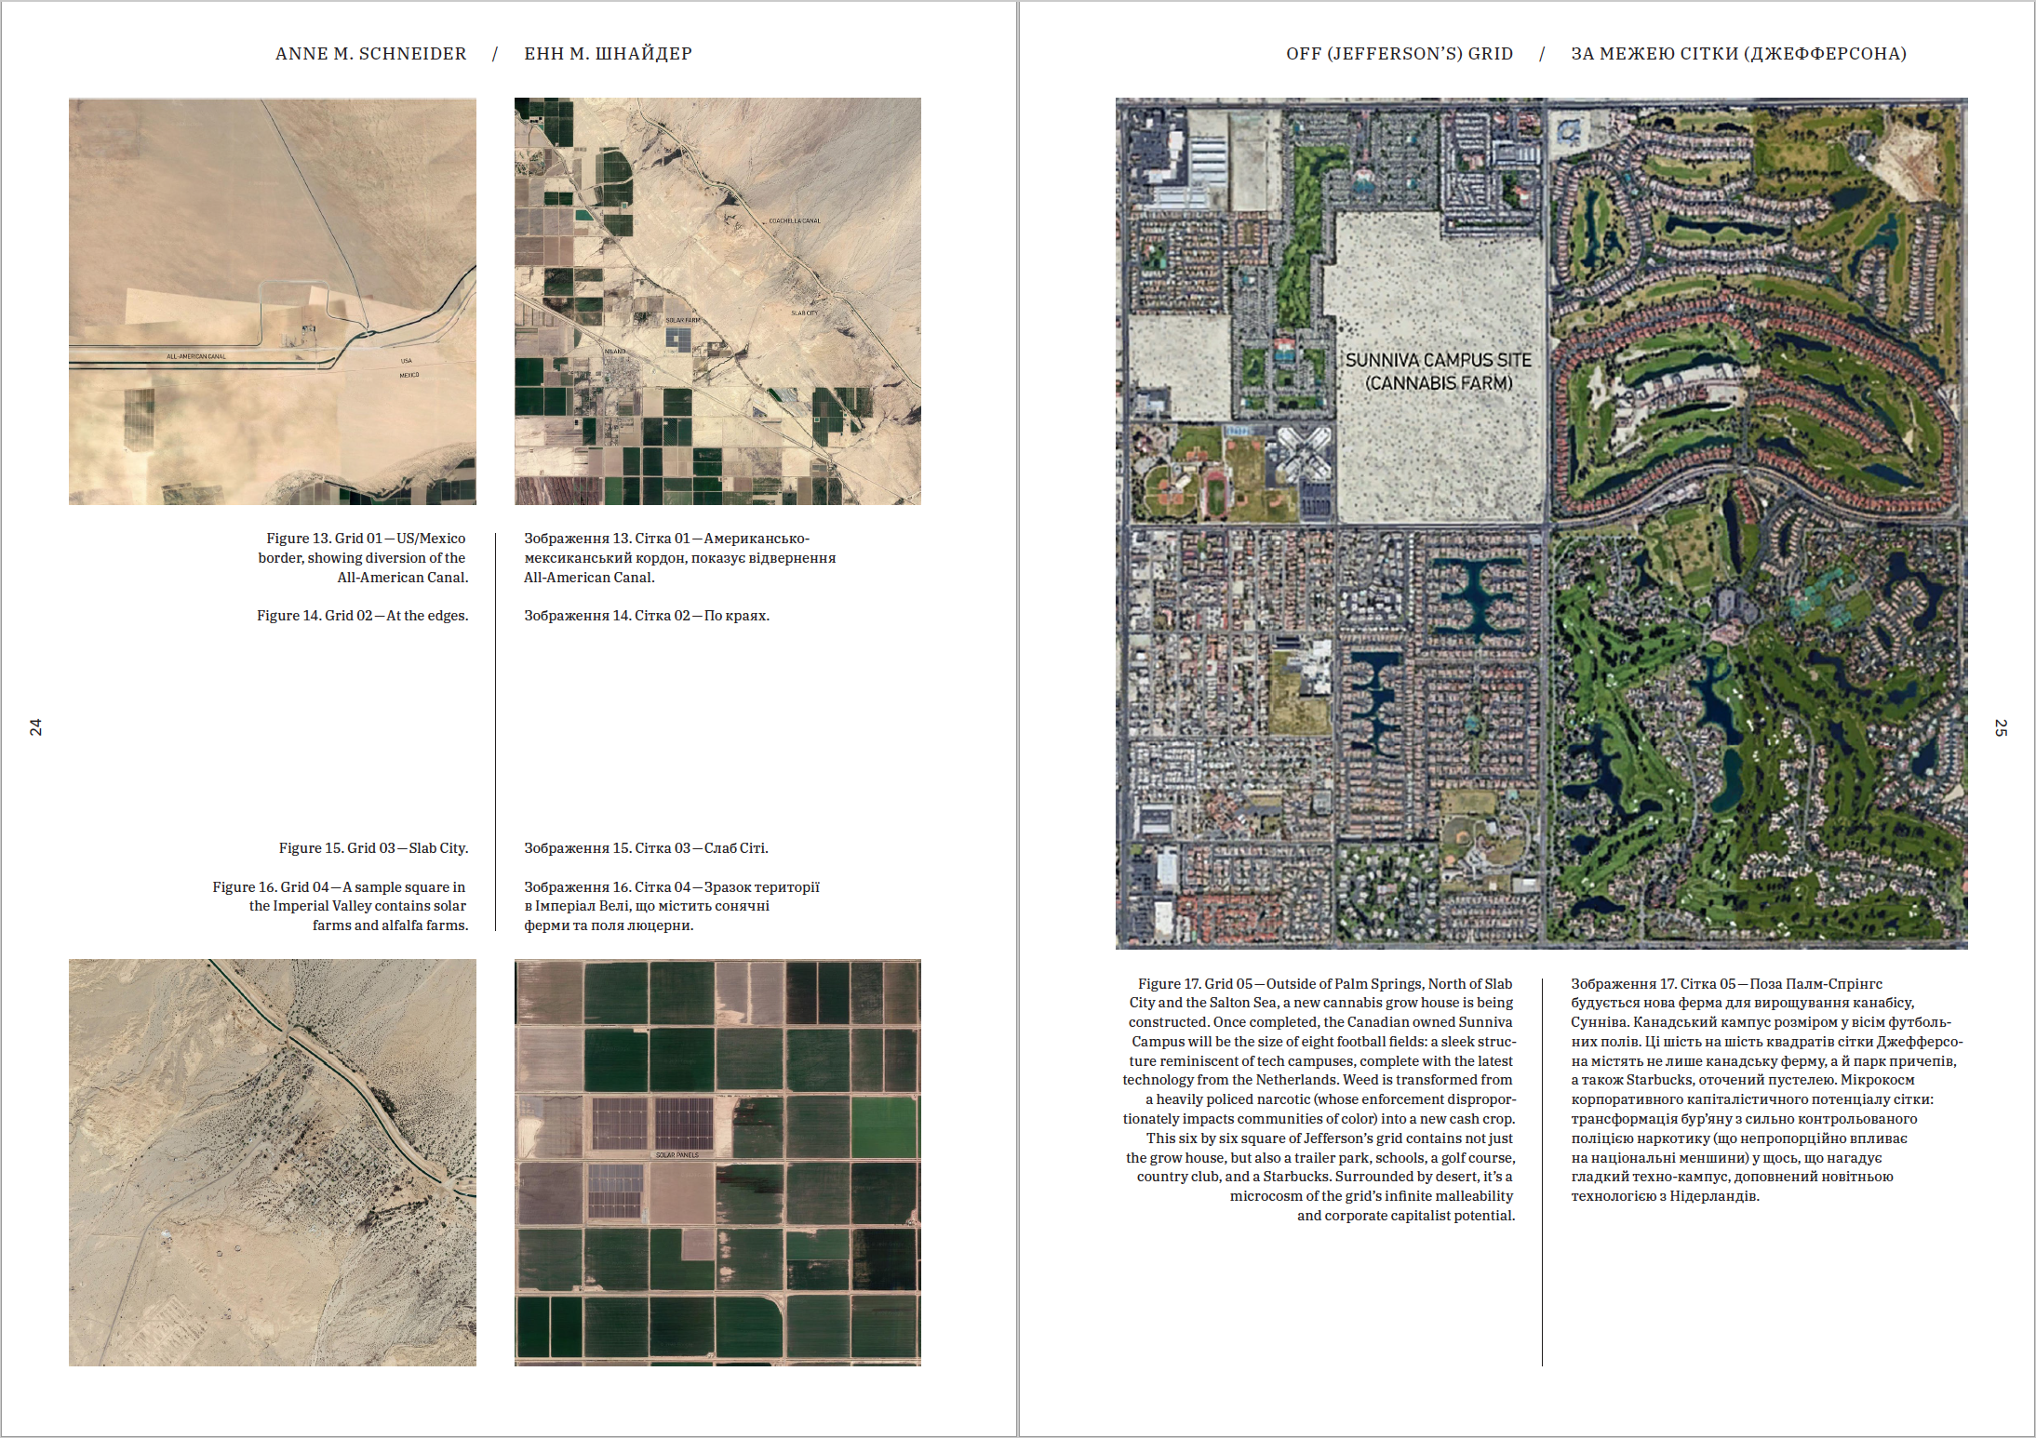Click the solar panels farmland image
The height and width of the screenshot is (1438, 2036).
(717, 1162)
